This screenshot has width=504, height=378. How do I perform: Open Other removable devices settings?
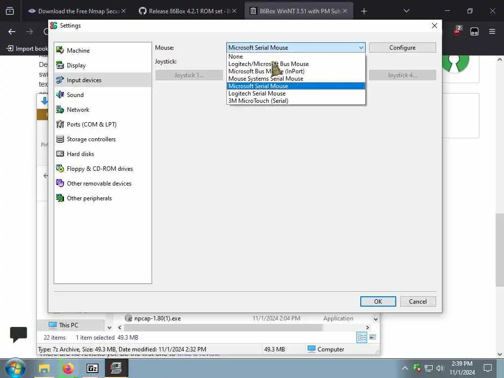(103, 184)
